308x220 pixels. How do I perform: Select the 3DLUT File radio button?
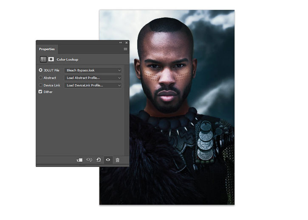[40, 70]
